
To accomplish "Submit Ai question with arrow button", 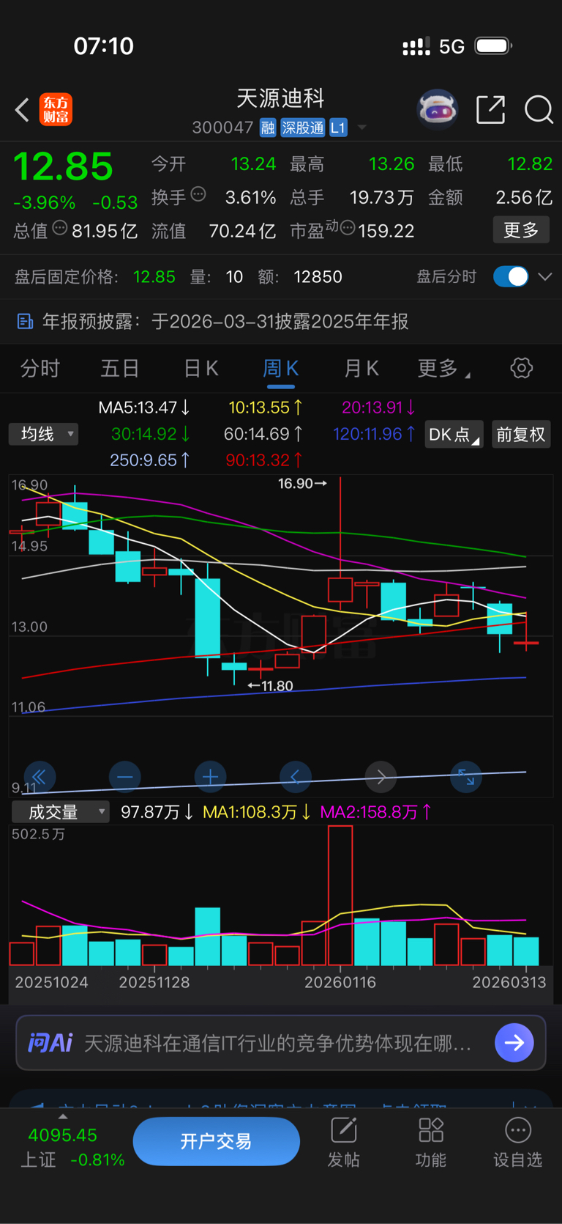I will coord(514,1042).
